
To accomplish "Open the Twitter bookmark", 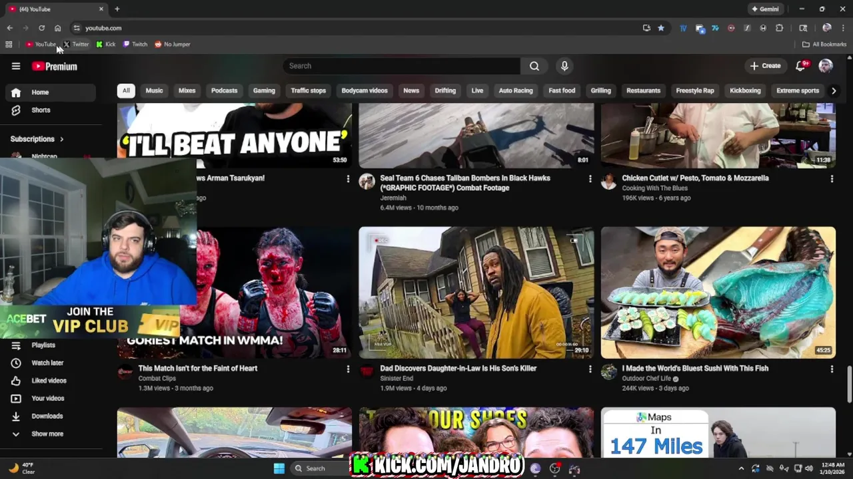I will [x=76, y=44].
